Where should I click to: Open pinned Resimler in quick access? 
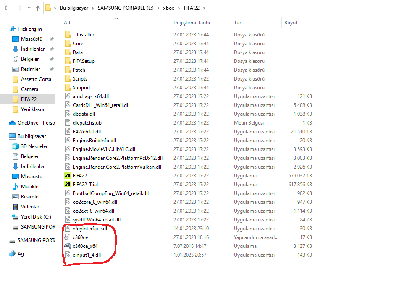pyautogui.click(x=30, y=69)
